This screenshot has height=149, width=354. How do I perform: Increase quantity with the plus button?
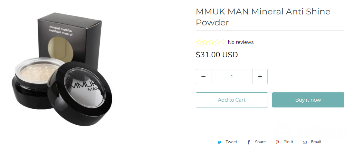tap(260, 77)
